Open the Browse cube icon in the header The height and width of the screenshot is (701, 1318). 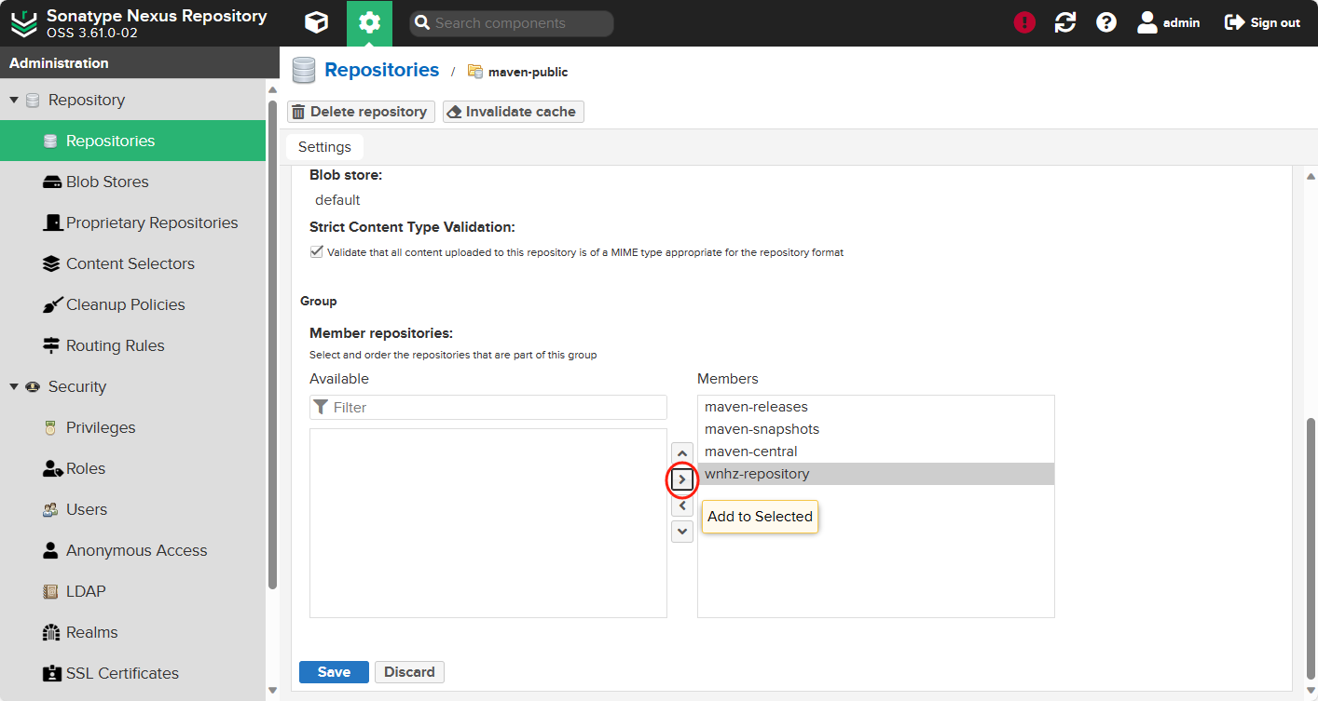click(317, 23)
